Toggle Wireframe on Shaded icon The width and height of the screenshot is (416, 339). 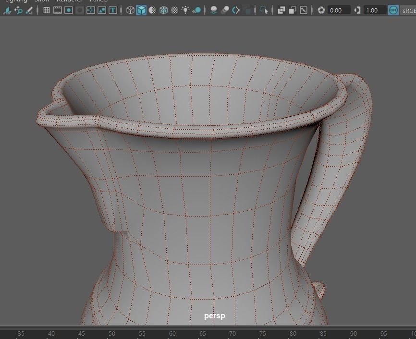click(x=163, y=11)
